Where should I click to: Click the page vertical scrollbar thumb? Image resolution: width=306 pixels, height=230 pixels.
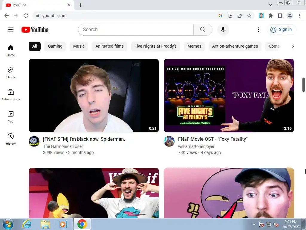coord(304,85)
